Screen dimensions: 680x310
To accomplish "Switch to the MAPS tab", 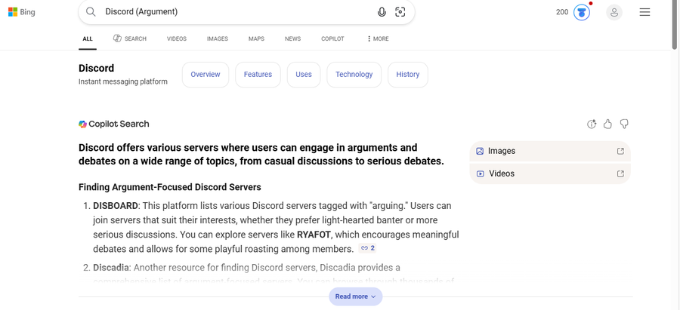I will pyautogui.click(x=256, y=38).
